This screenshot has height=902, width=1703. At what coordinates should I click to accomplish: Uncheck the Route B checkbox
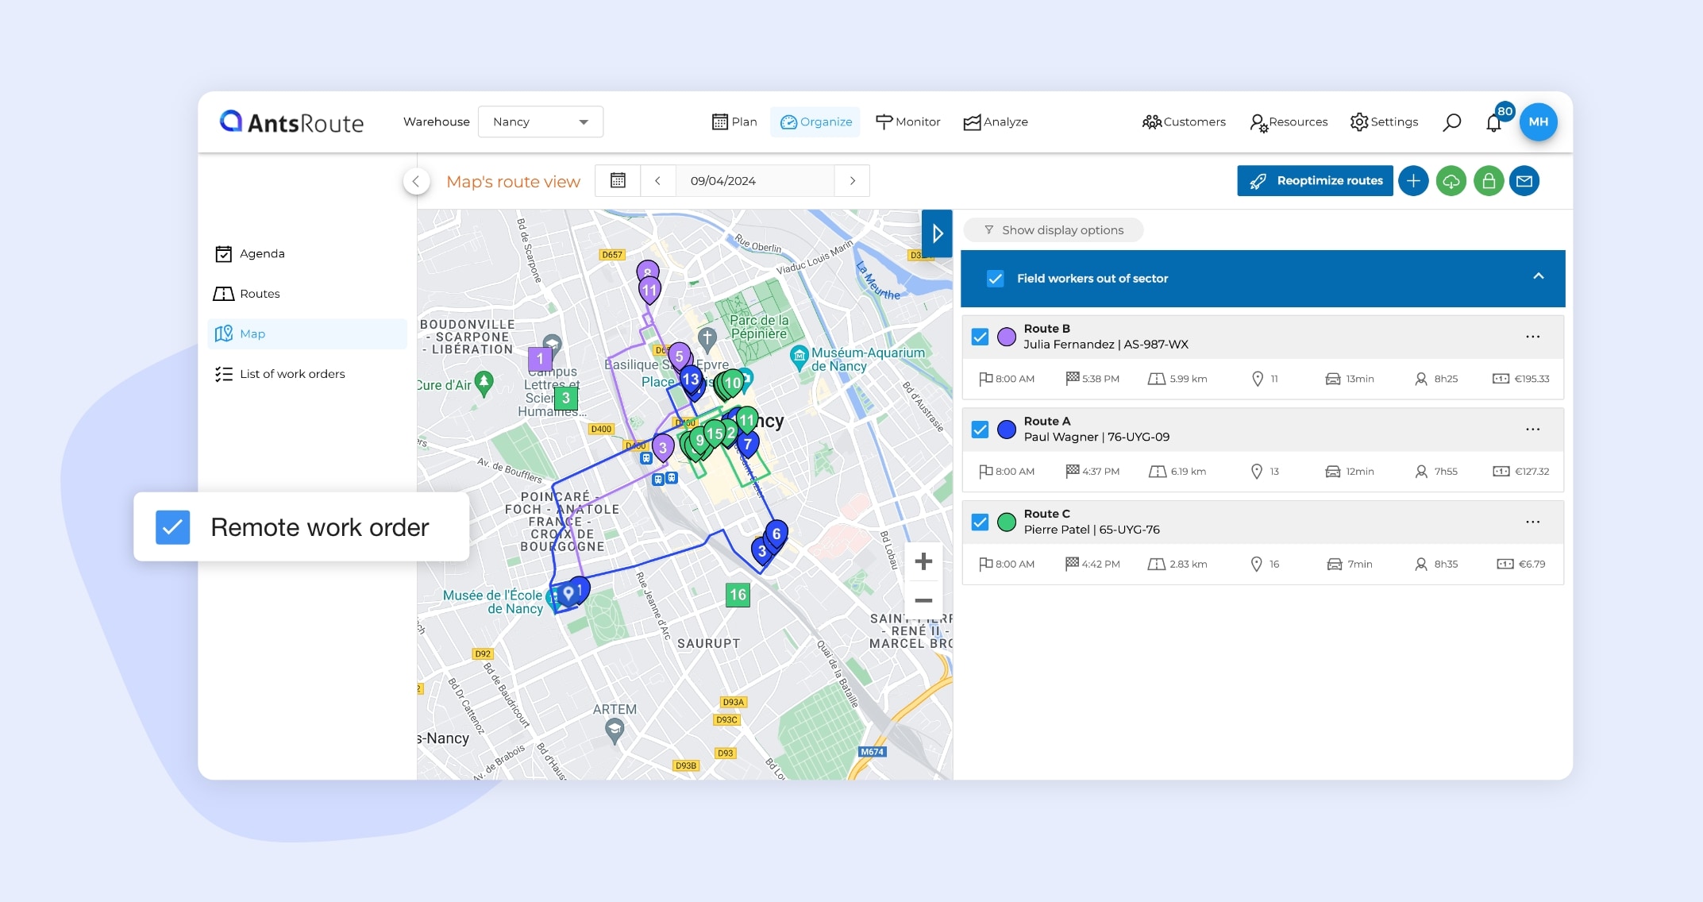tap(981, 337)
